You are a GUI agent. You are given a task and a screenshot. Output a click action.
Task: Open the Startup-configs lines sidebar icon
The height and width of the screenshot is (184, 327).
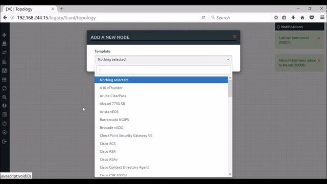[4, 61]
